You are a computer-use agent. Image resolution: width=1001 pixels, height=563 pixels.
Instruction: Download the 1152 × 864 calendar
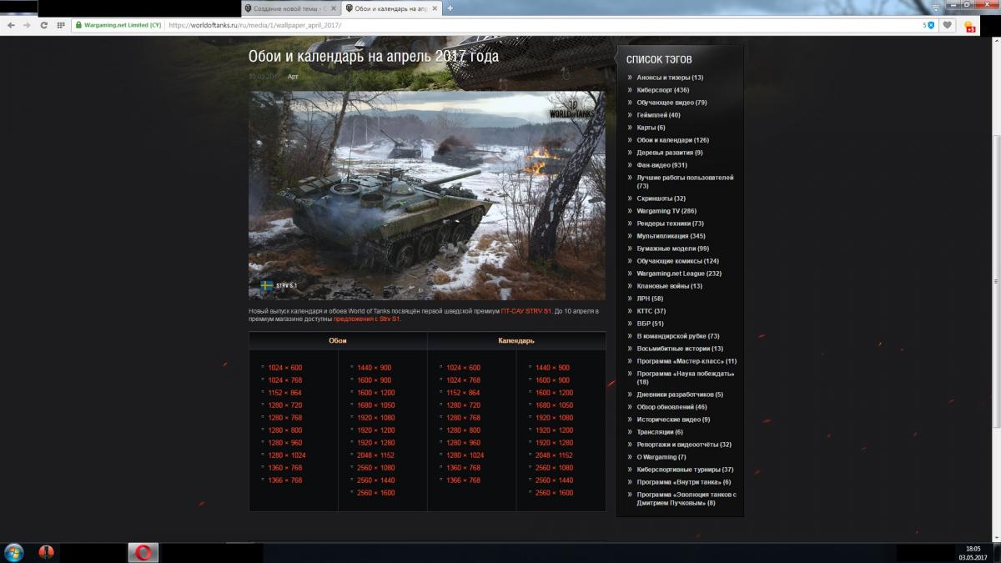[463, 393]
